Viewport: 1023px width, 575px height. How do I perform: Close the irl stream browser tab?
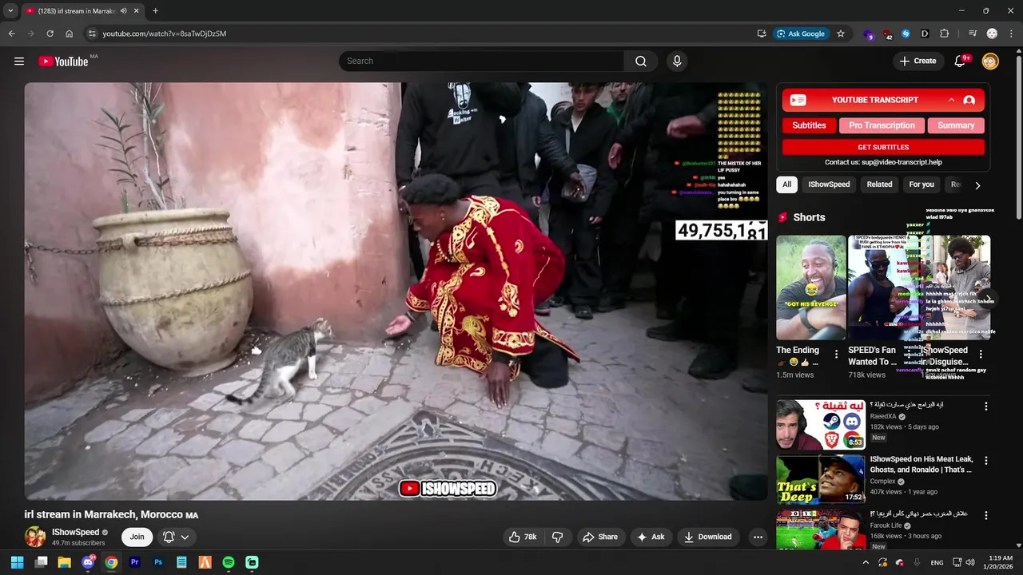coord(137,11)
